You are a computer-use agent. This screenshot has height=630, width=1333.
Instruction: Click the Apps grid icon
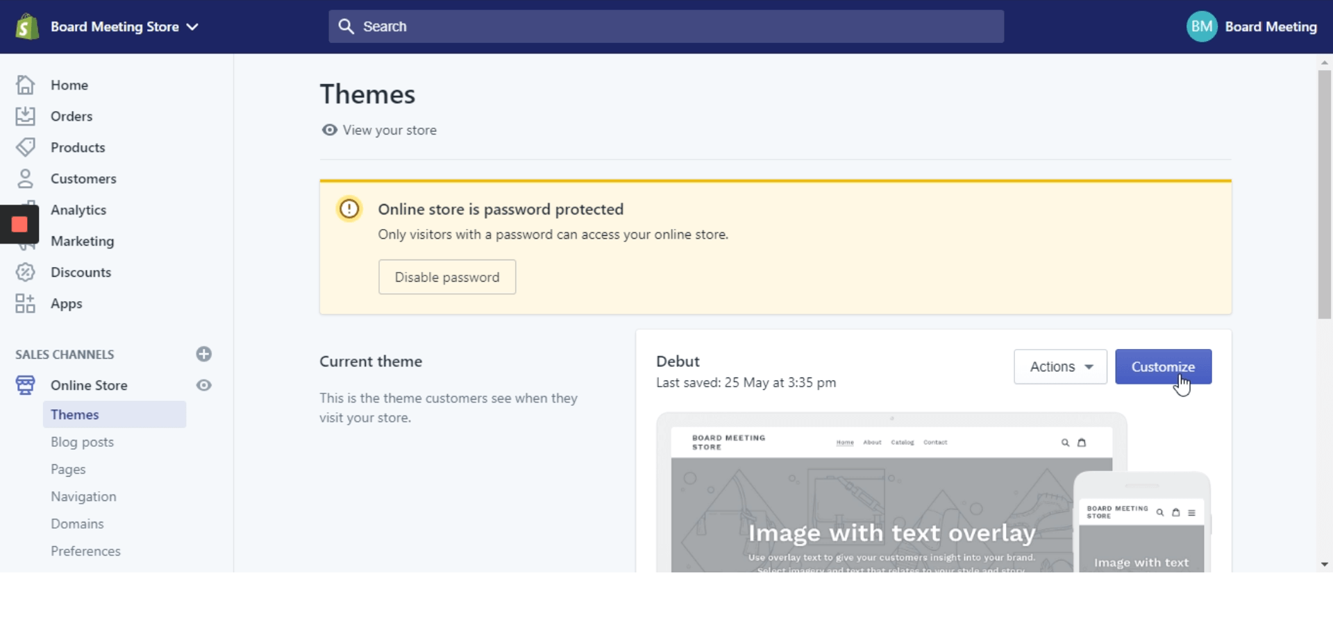point(25,303)
